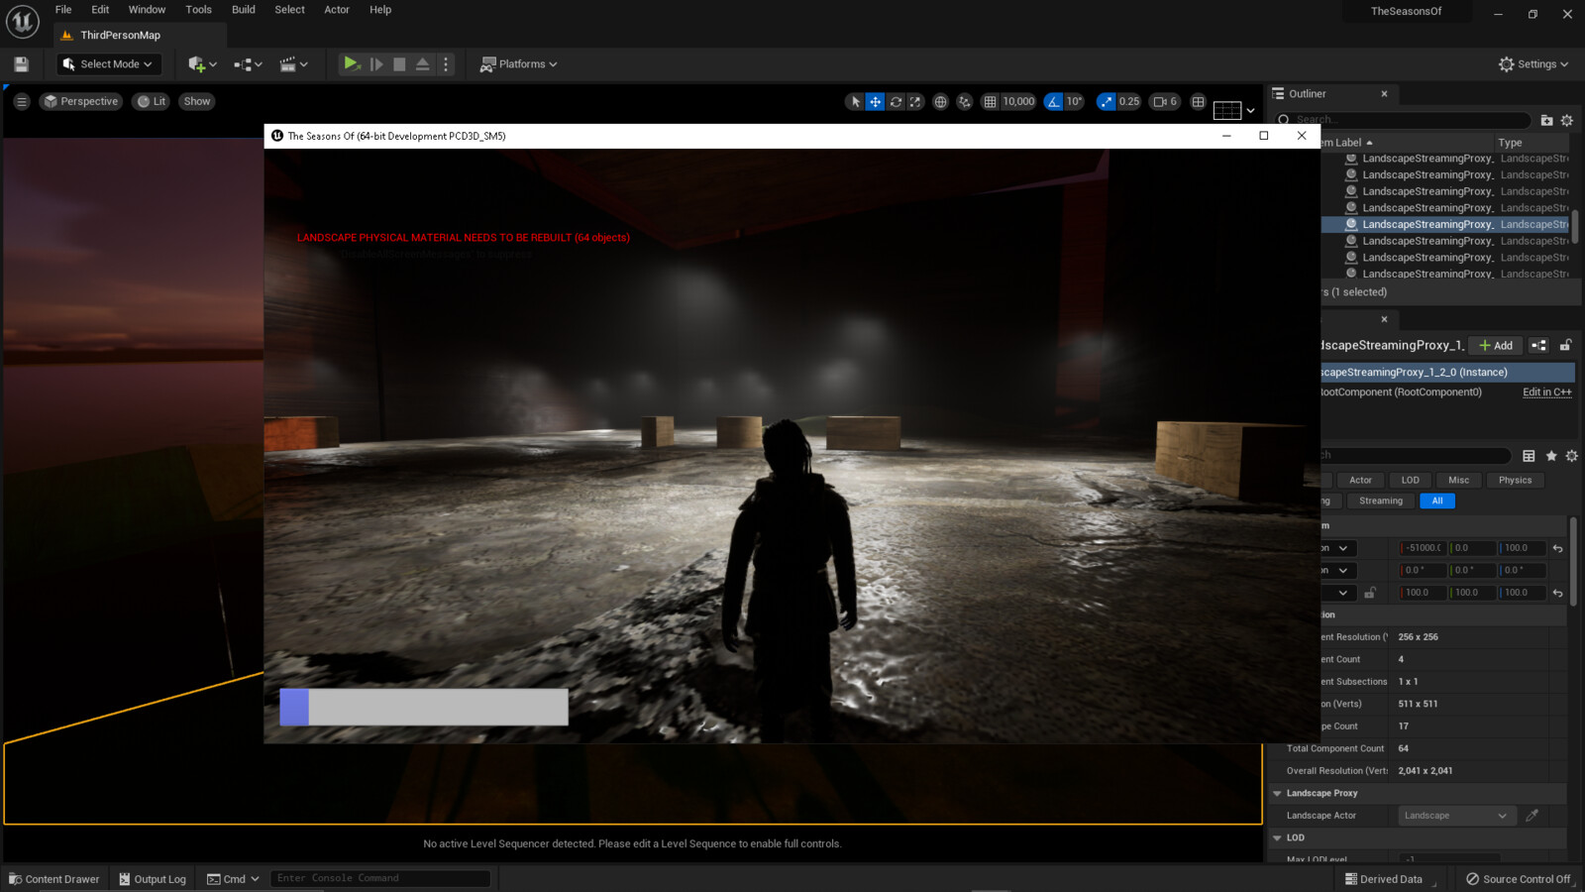Open the Perspective view mode menu
1585x892 pixels.
coord(81,101)
